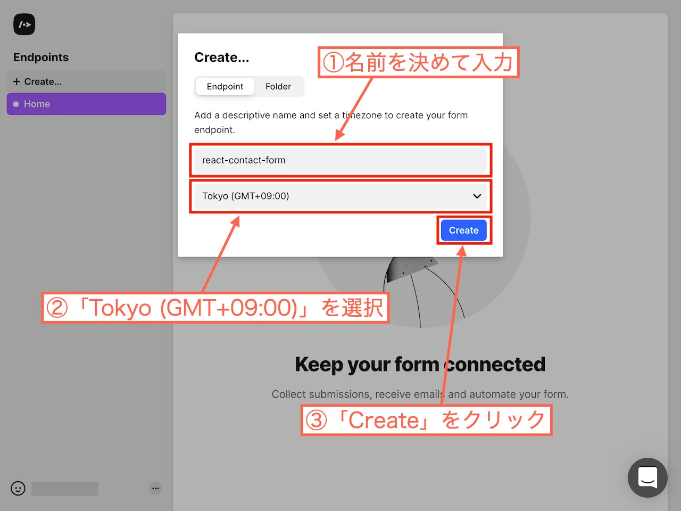Open the Tokyo (GMT+09:00) timezone dropdown
This screenshot has width=681, height=511.
[340, 196]
